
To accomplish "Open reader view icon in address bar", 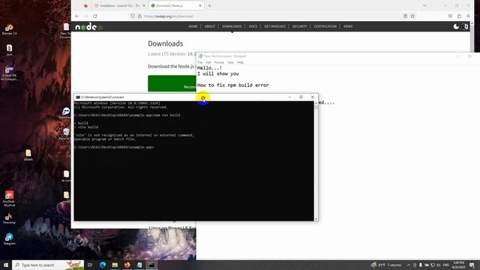I will pos(405,16).
